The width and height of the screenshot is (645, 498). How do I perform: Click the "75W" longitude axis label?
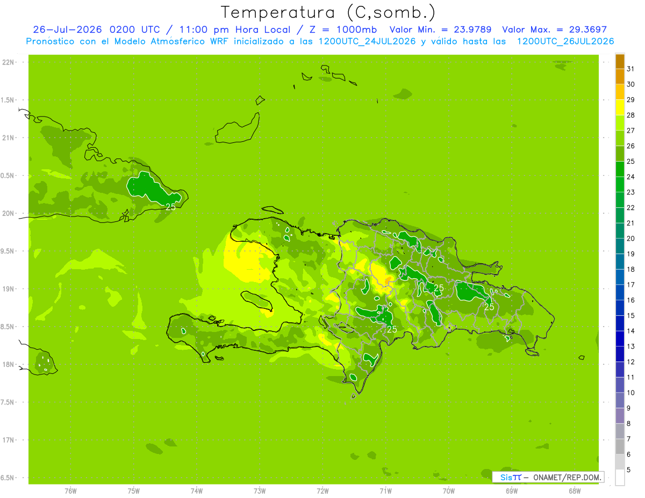134,490
